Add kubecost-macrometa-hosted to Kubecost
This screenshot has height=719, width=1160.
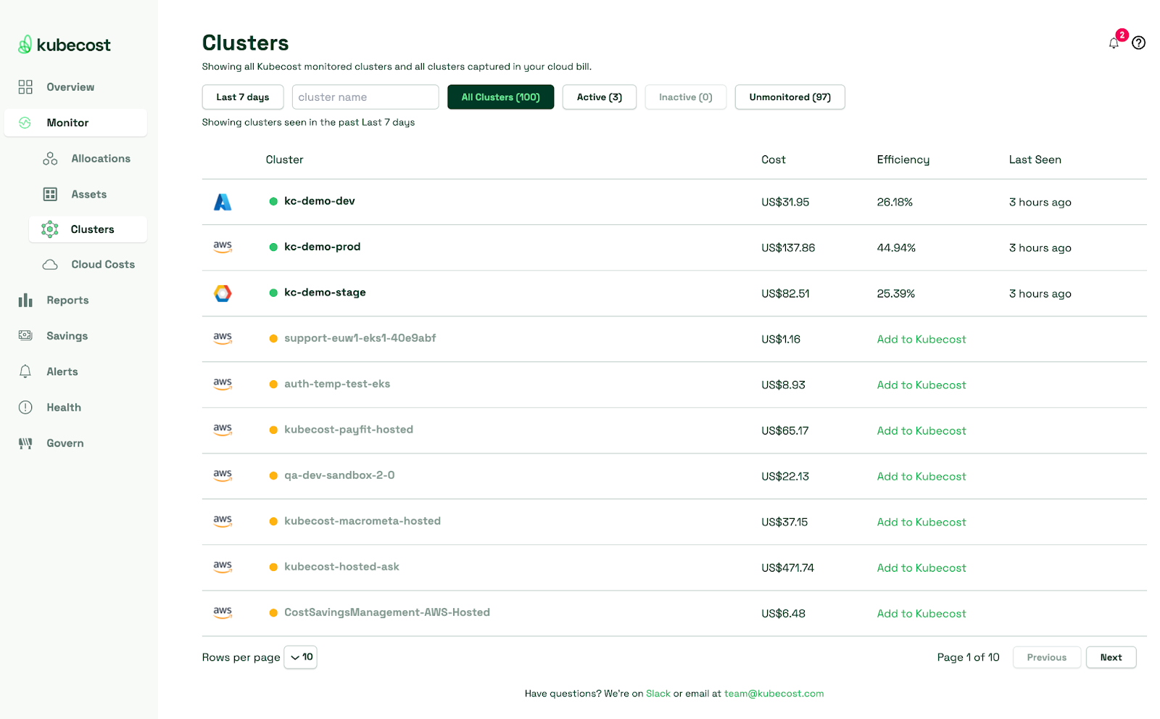point(921,522)
